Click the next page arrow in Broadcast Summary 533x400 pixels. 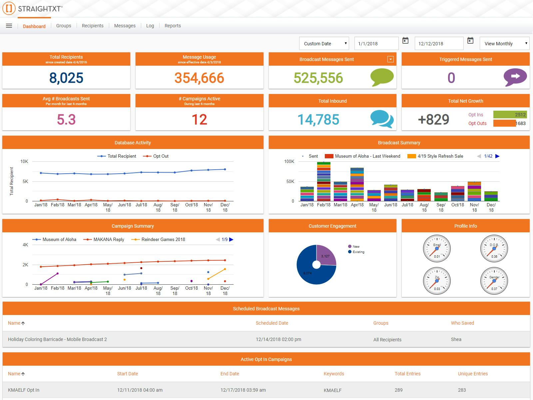[x=497, y=156]
